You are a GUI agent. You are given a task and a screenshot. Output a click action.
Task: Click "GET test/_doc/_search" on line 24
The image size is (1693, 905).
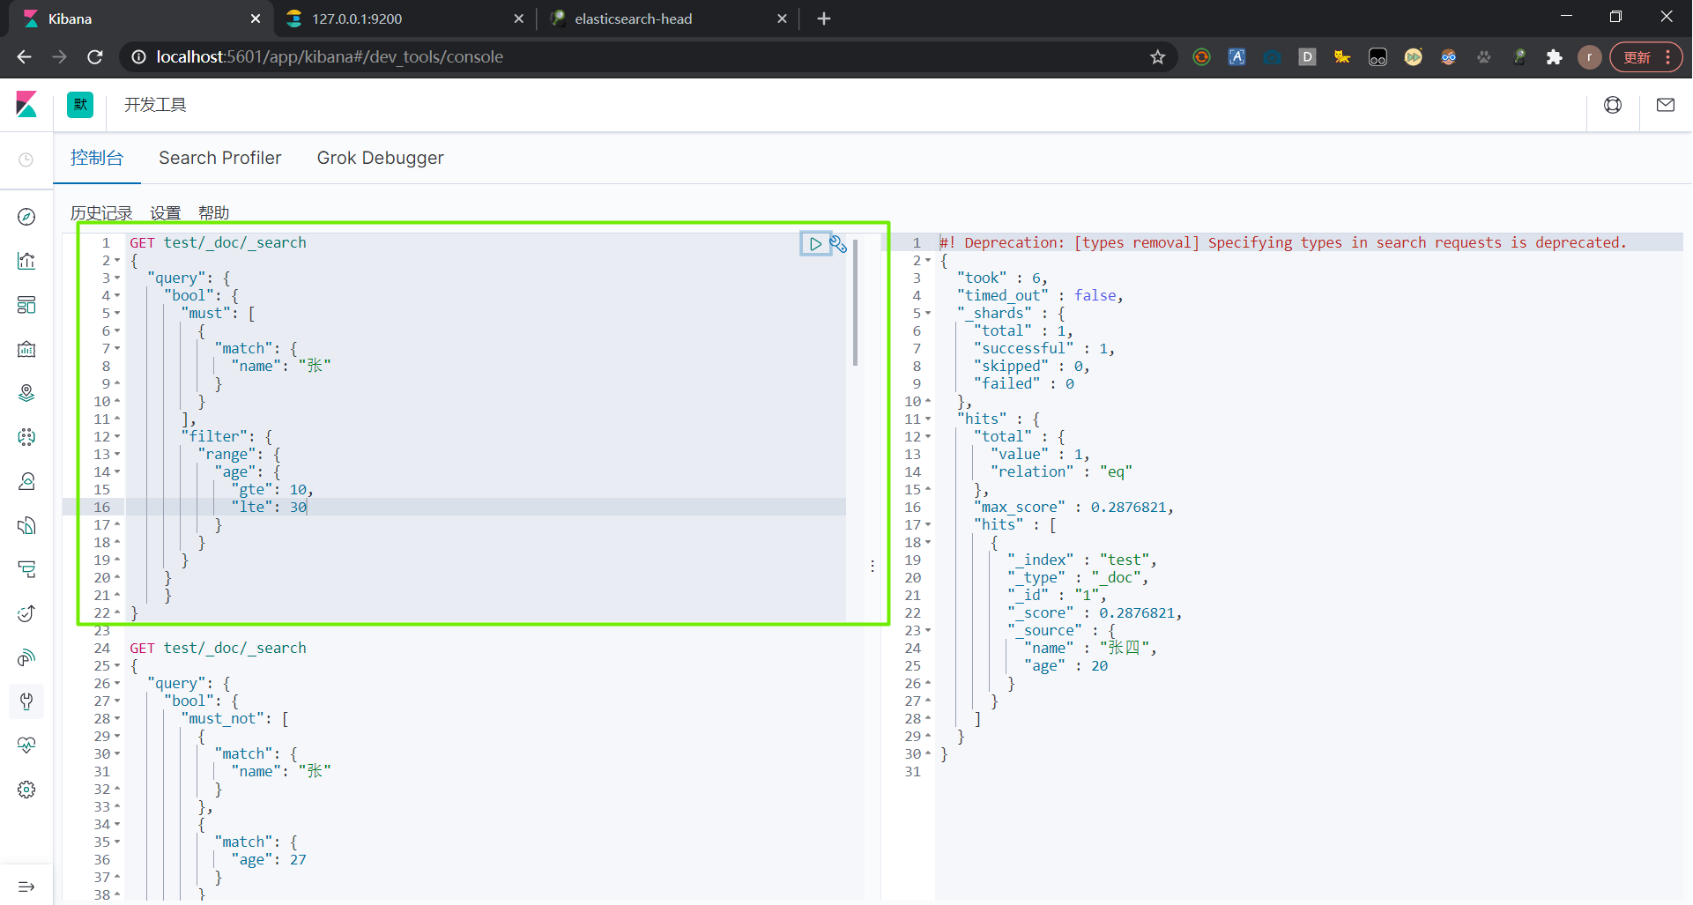(x=218, y=648)
